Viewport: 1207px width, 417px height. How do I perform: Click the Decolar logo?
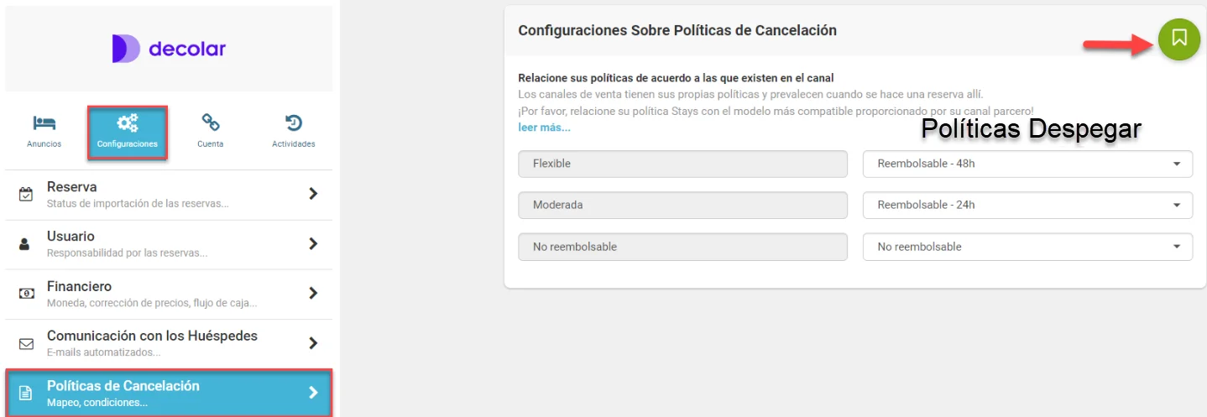pos(169,49)
